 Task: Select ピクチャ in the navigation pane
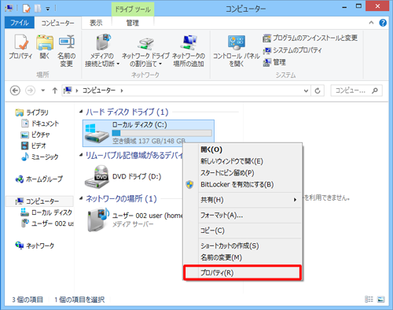[x=35, y=135]
